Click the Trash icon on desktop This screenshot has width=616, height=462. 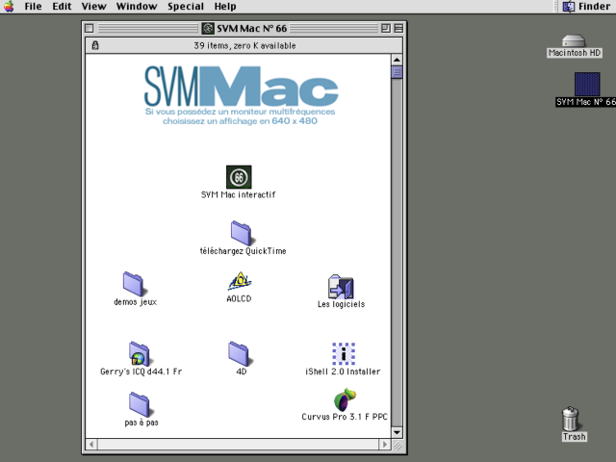[x=571, y=419]
